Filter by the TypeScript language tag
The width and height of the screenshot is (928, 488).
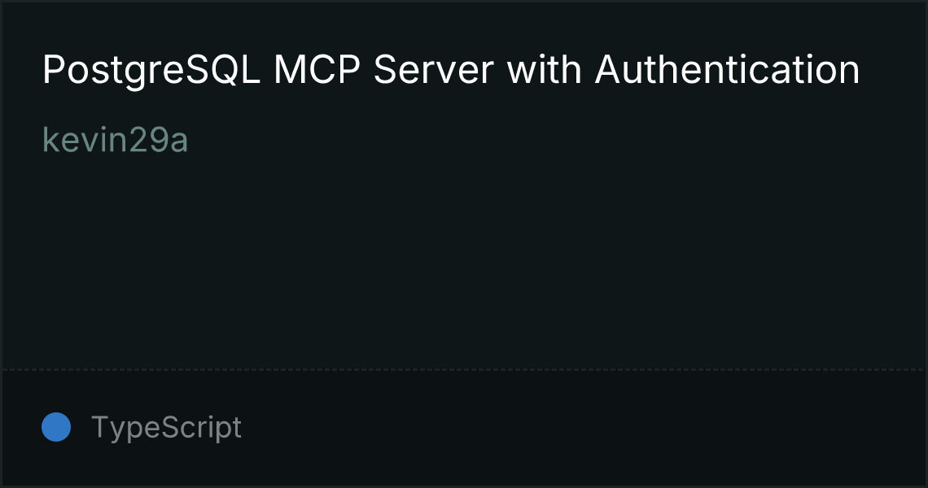[166, 427]
